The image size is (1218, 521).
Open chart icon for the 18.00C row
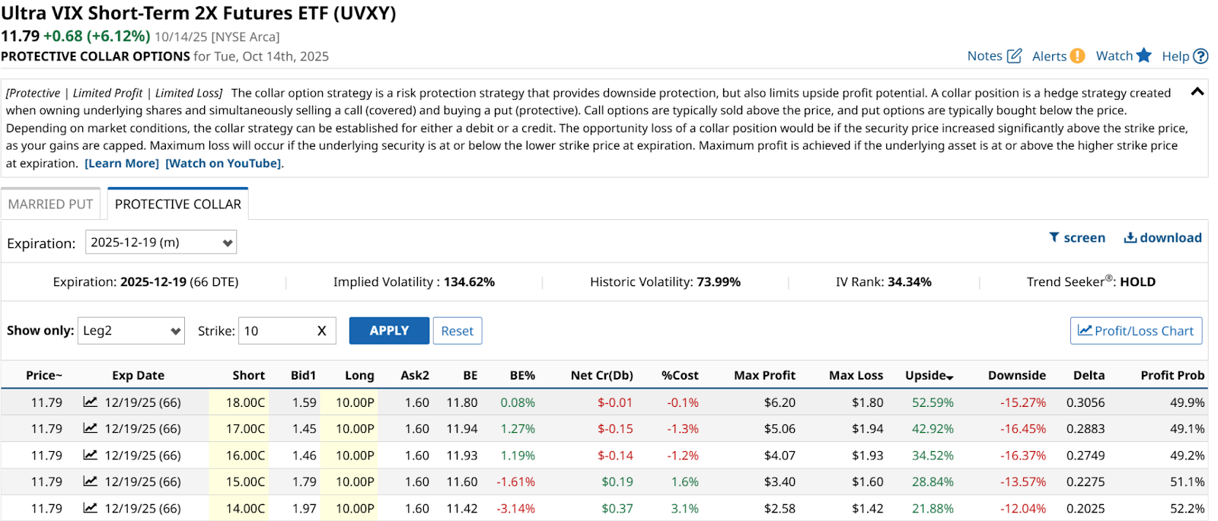pyautogui.click(x=90, y=402)
